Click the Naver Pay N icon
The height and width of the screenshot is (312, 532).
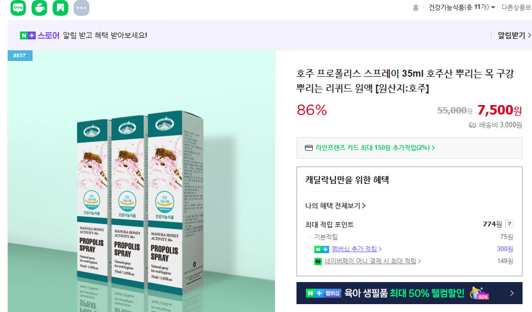point(318,261)
